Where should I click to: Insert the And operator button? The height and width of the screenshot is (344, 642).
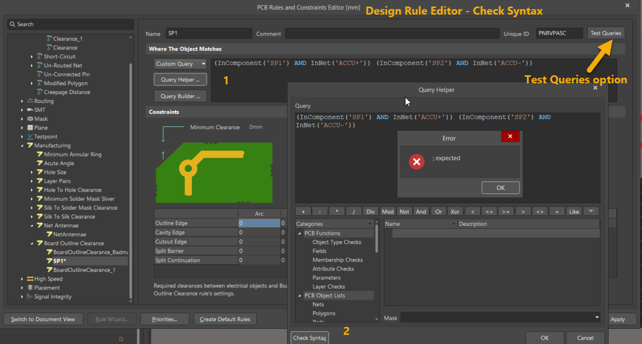pyautogui.click(x=421, y=212)
